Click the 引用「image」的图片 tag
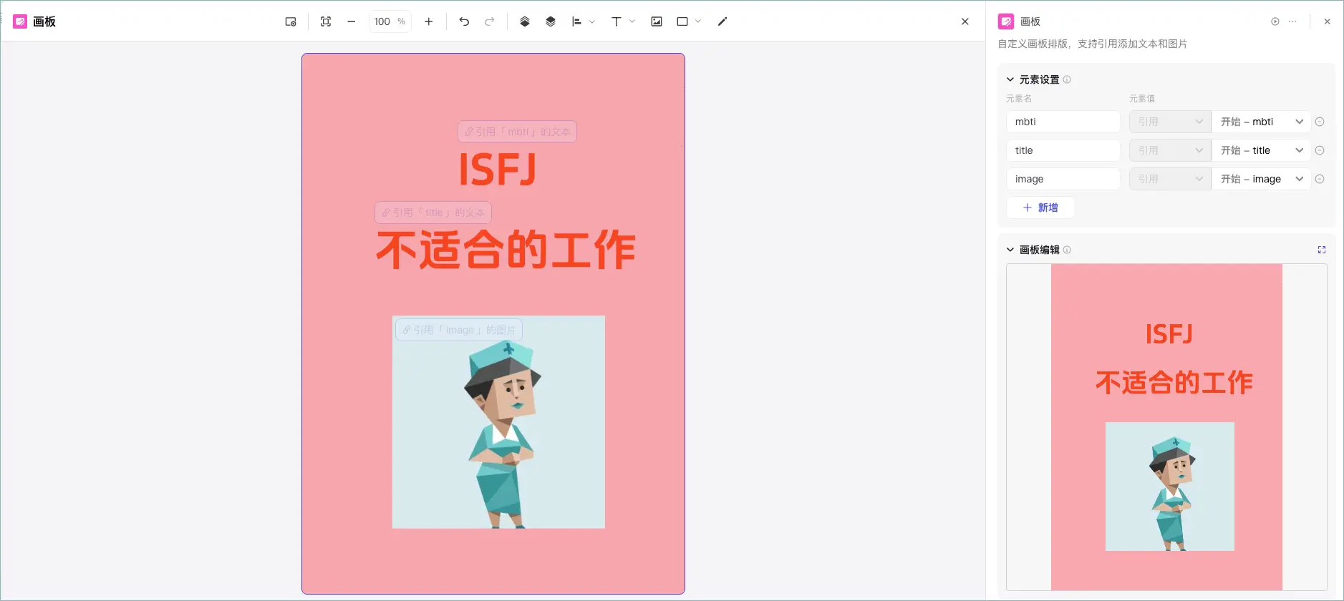1344x601 pixels. tap(459, 330)
